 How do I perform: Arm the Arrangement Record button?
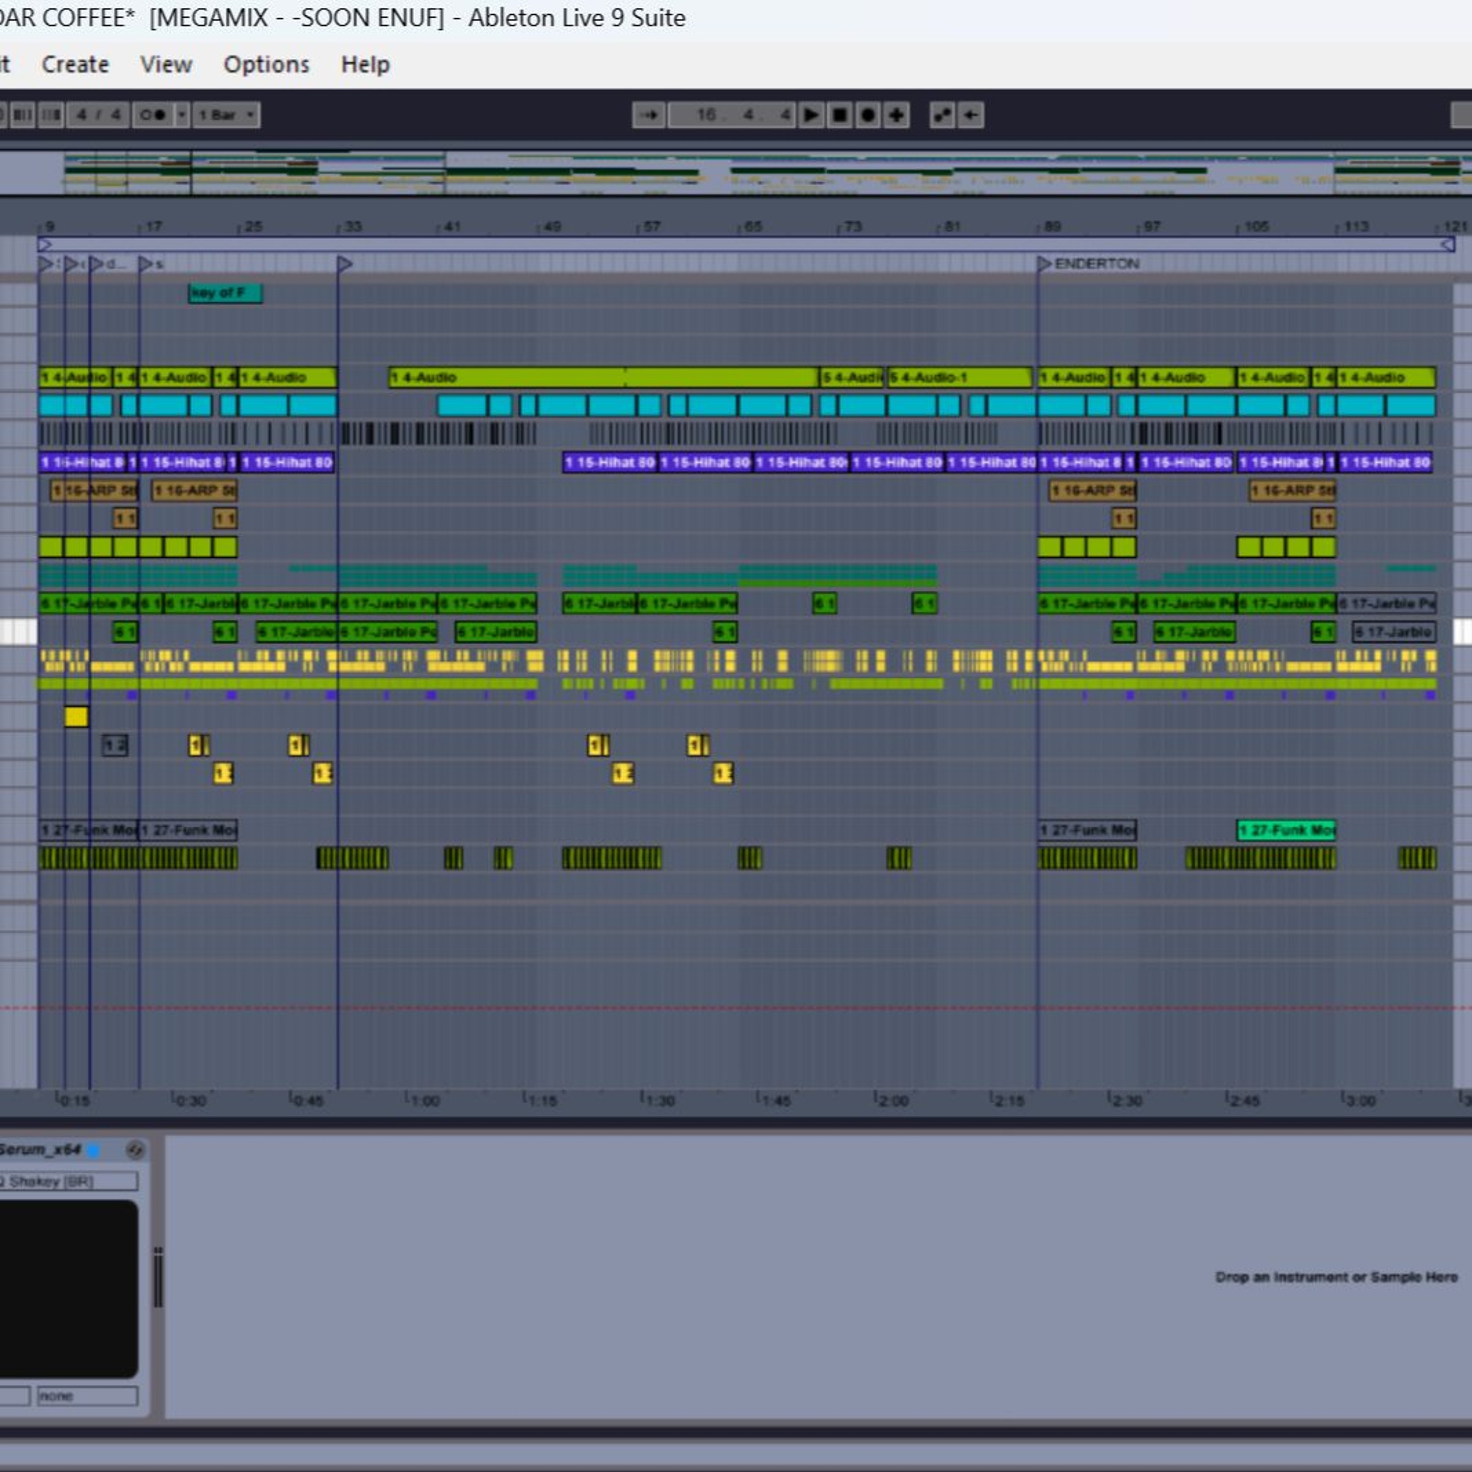click(868, 115)
